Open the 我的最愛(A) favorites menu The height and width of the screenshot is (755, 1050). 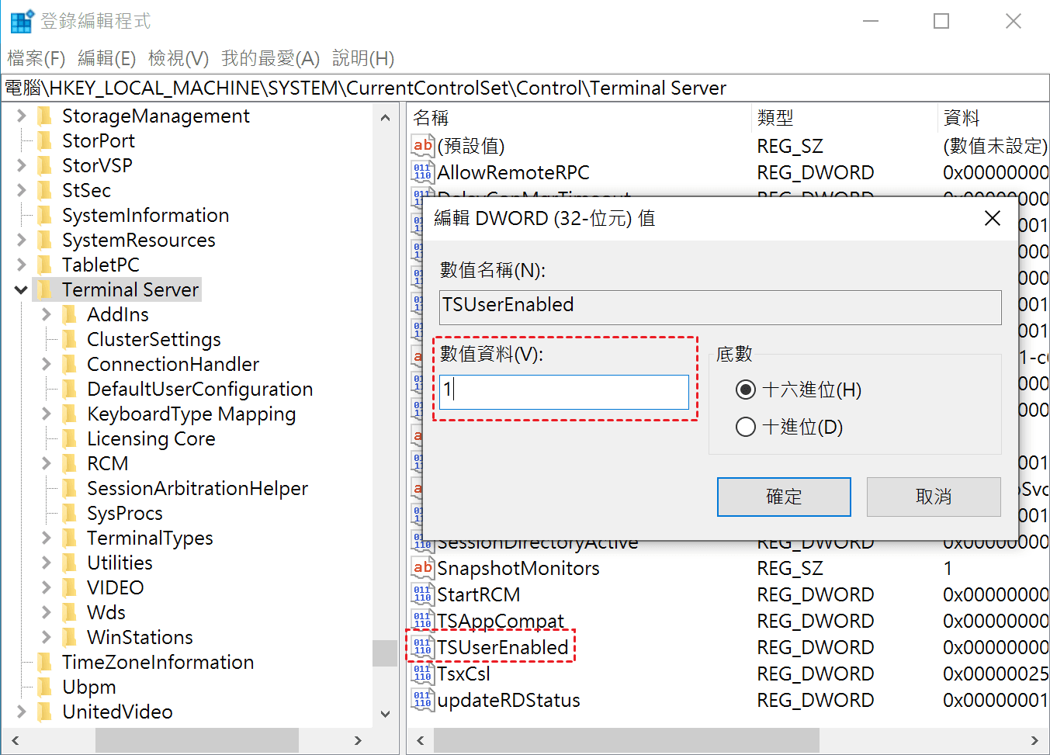270,58
